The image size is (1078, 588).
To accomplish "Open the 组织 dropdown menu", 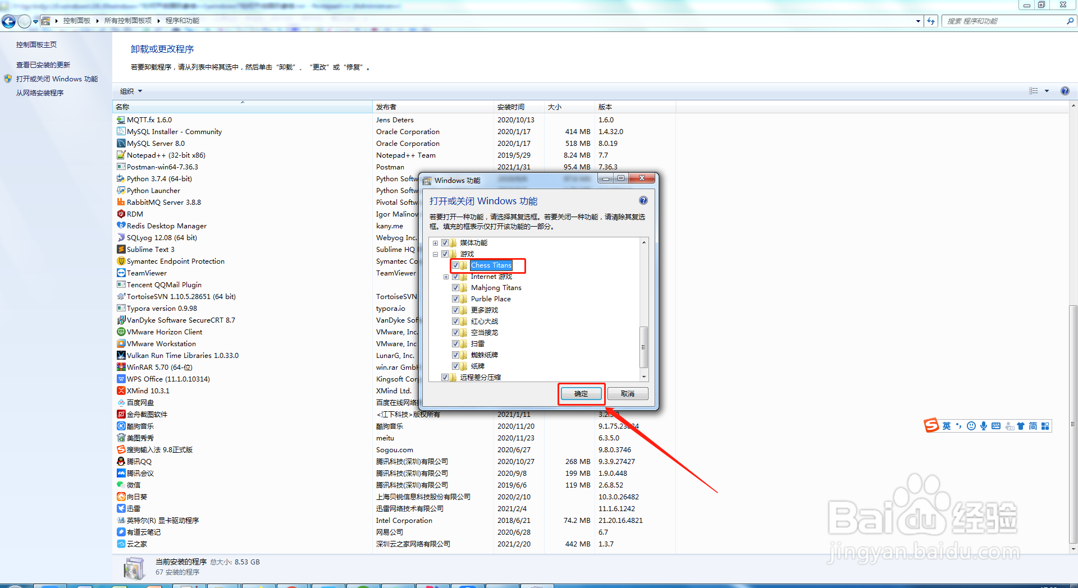I will tap(131, 91).
